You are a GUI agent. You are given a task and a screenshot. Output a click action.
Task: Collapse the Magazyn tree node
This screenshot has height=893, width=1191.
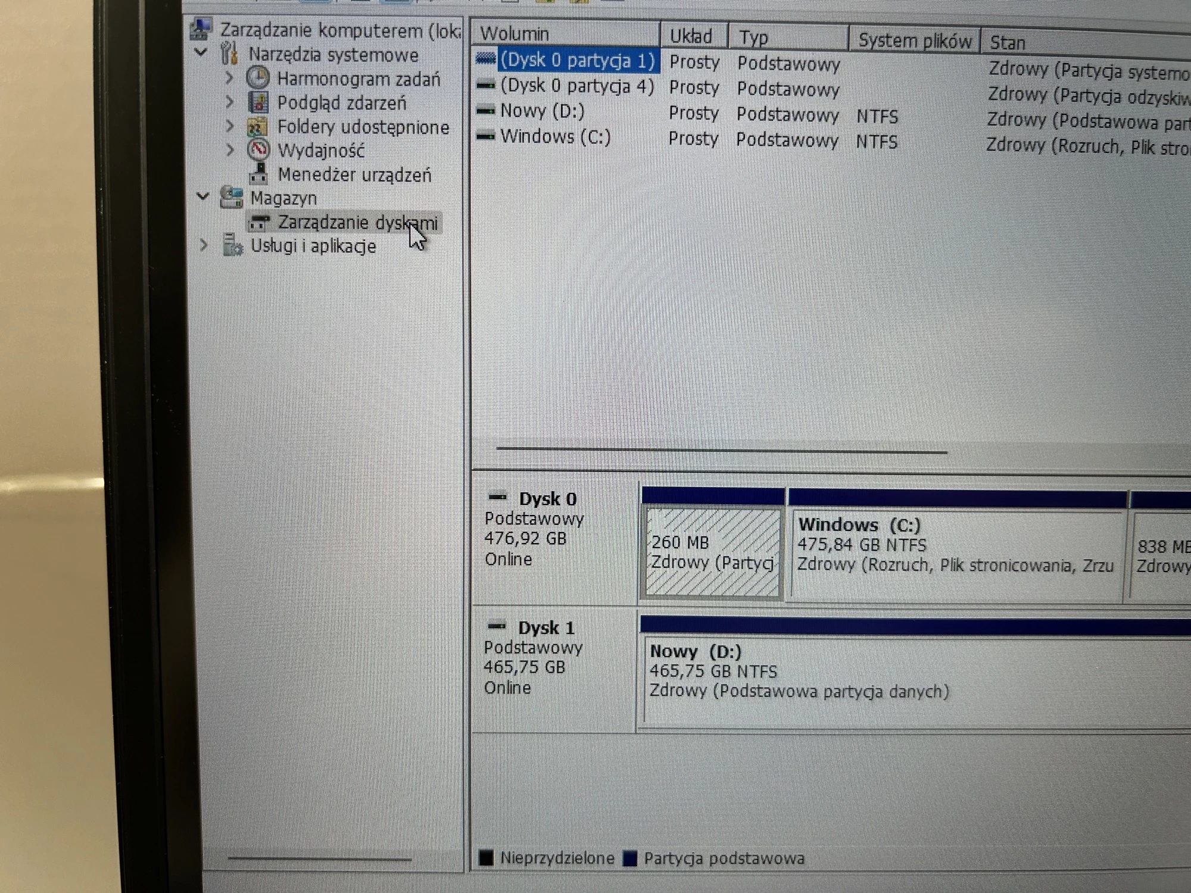(203, 196)
